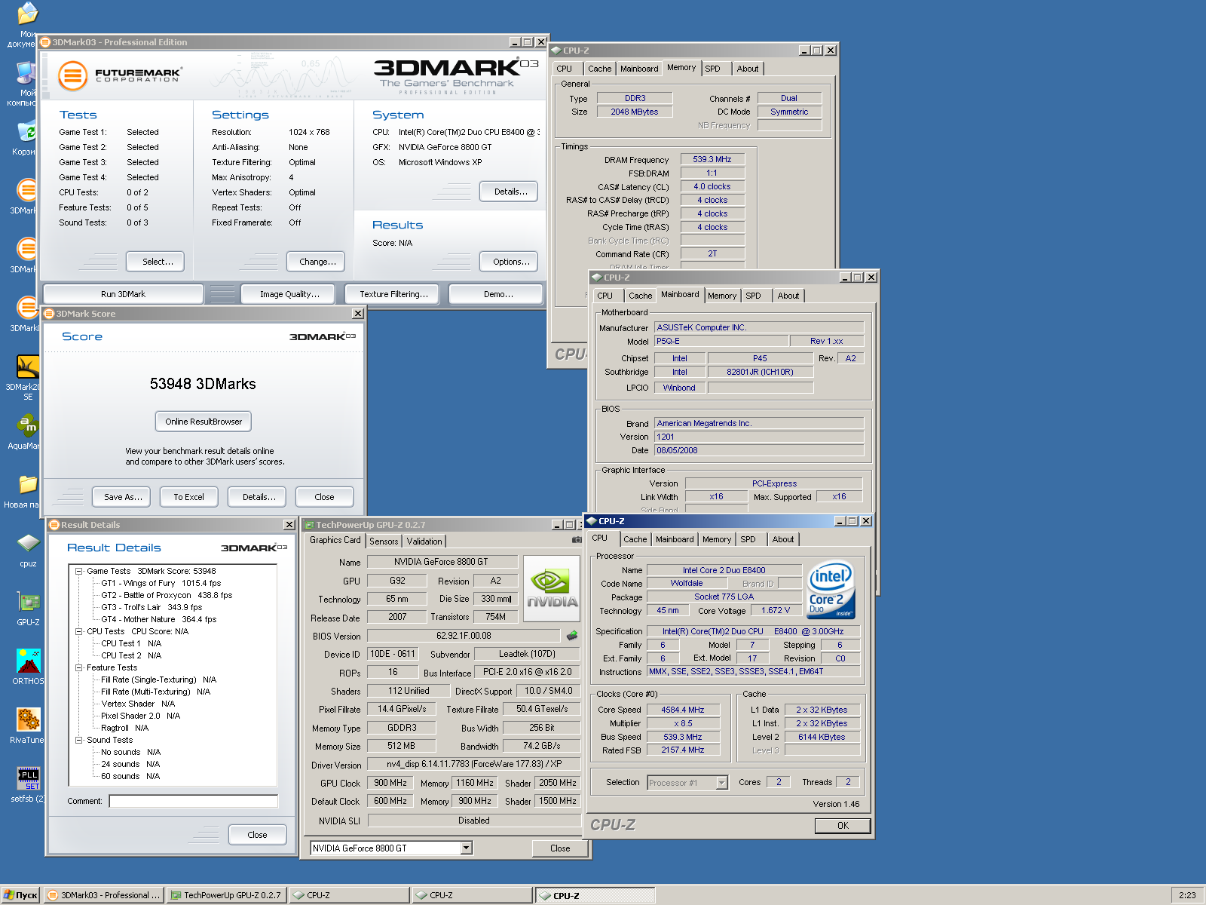Click the System Details... button in 3DMark03
The width and height of the screenshot is (1206, 905).
pyautogui.click(x=510, y=192)
